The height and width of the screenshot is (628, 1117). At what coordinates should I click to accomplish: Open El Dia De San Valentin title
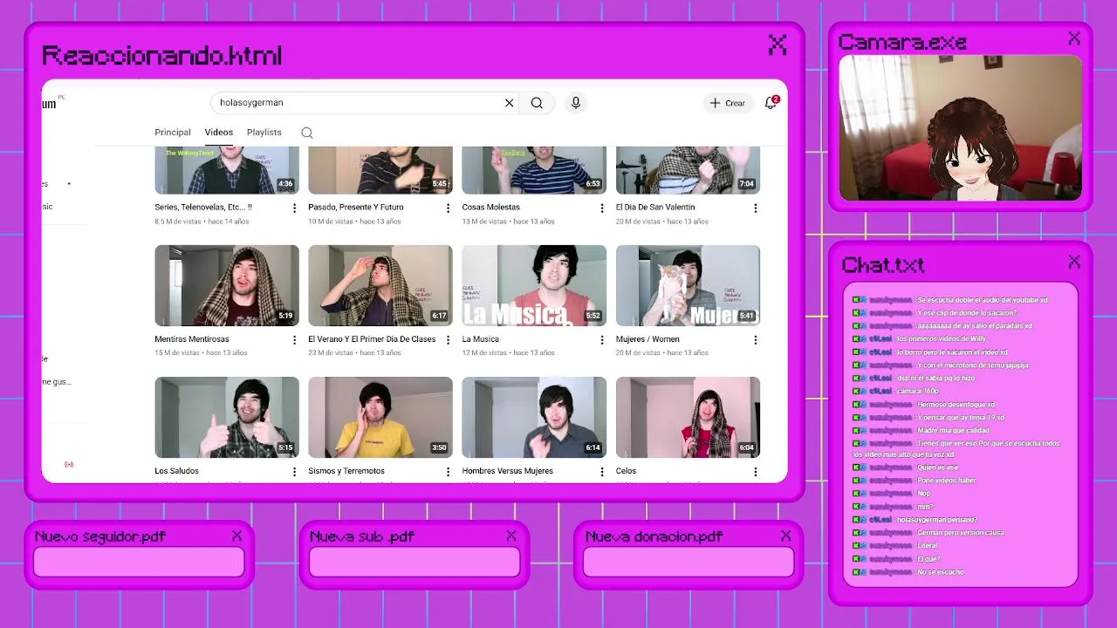pos(655,208)
